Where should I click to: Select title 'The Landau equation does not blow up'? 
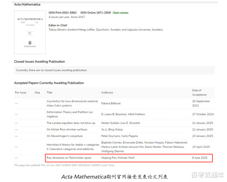(71, 123)
